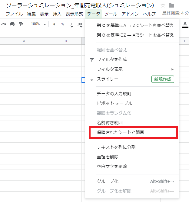This screenshot has width=189, height=204.
Task: Open the text color A icon
Action: pos(185,24)
